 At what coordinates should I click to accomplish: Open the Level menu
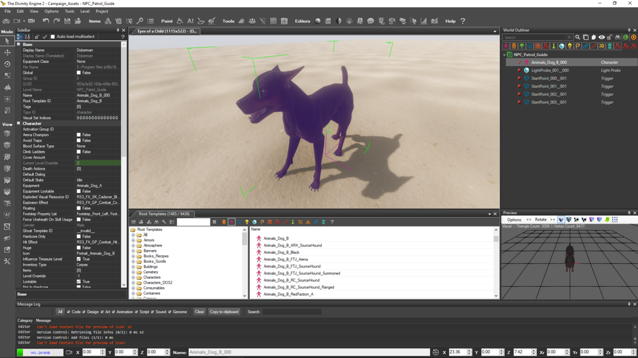pyautogui.click(x=85, y=11)
